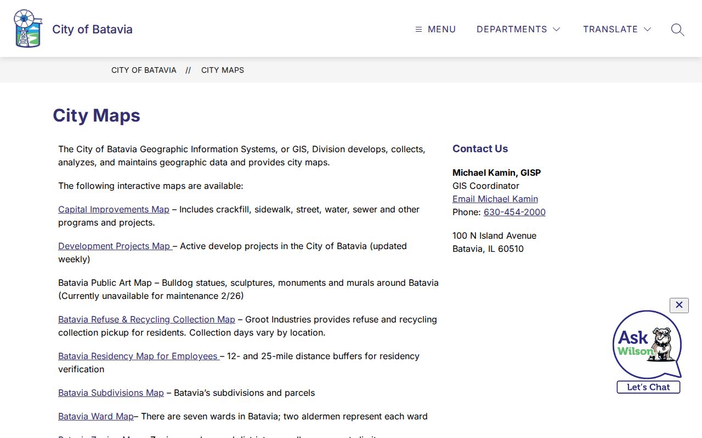Image resolution: width=702 pixels, height=438 pixels.
Task: Open the Capital Improvements Map link
Action: coord(114,210)
